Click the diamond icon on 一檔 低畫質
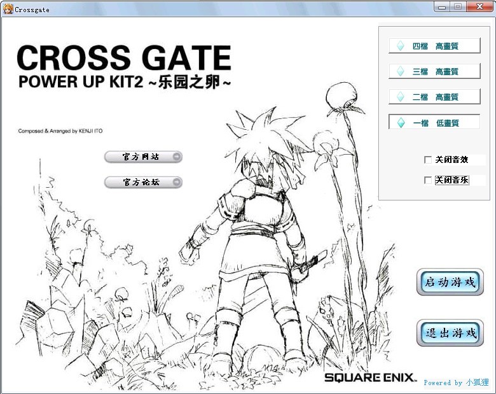The image size is (496, 394). tap(400, 123)
